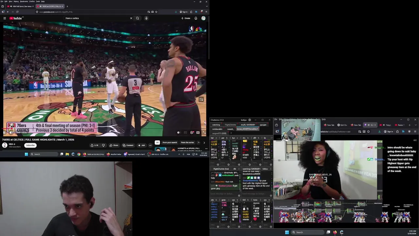This screenshot has height=236, width=419.
Task: Switch to Chatterino 'watching' tab
Action: (216, 125)
